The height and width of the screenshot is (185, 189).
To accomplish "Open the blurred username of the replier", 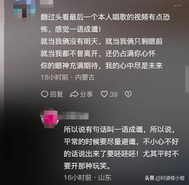I will tap(73, 116).
